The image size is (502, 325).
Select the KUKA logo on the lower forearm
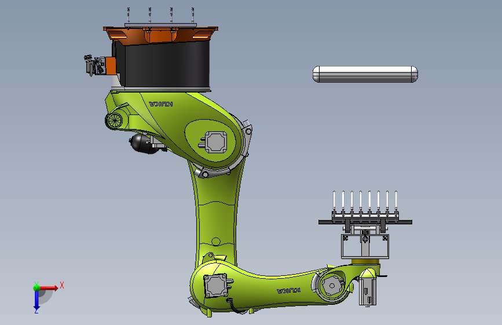pyautogui.click(x=288, y=290)
